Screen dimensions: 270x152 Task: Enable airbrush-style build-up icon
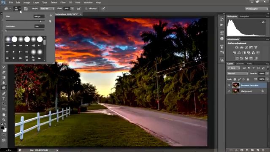click(x=79, y=8)
